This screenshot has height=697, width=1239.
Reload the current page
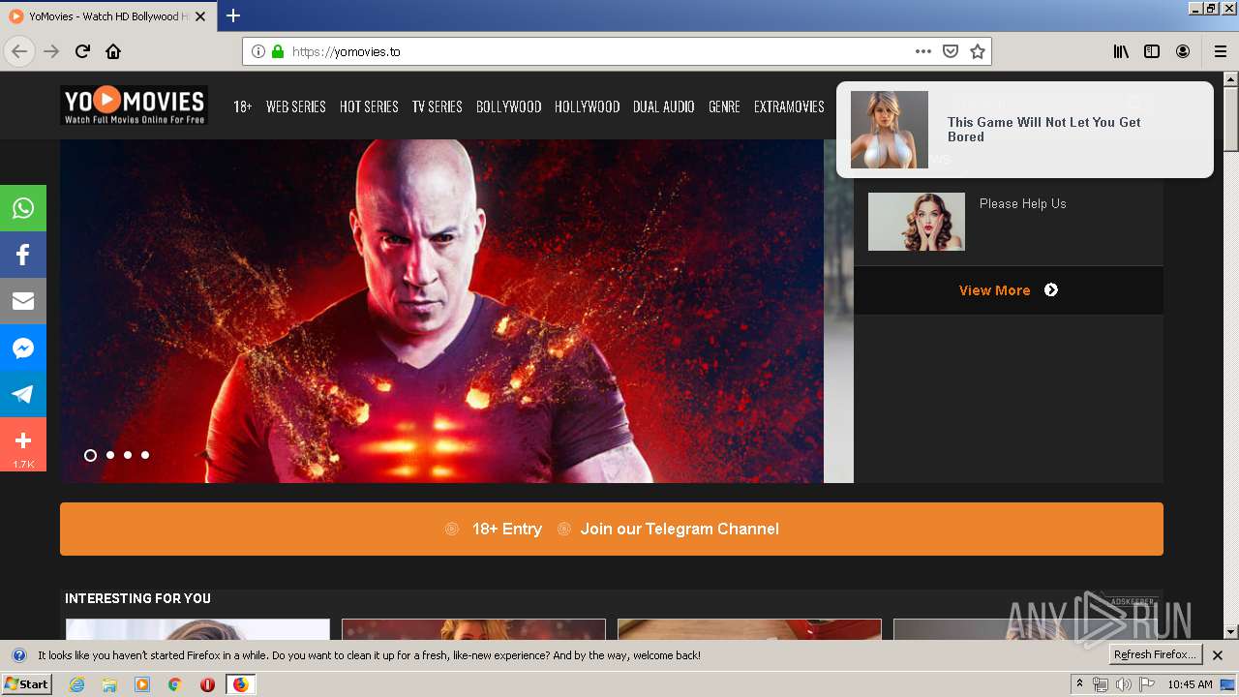pos(82,51)
